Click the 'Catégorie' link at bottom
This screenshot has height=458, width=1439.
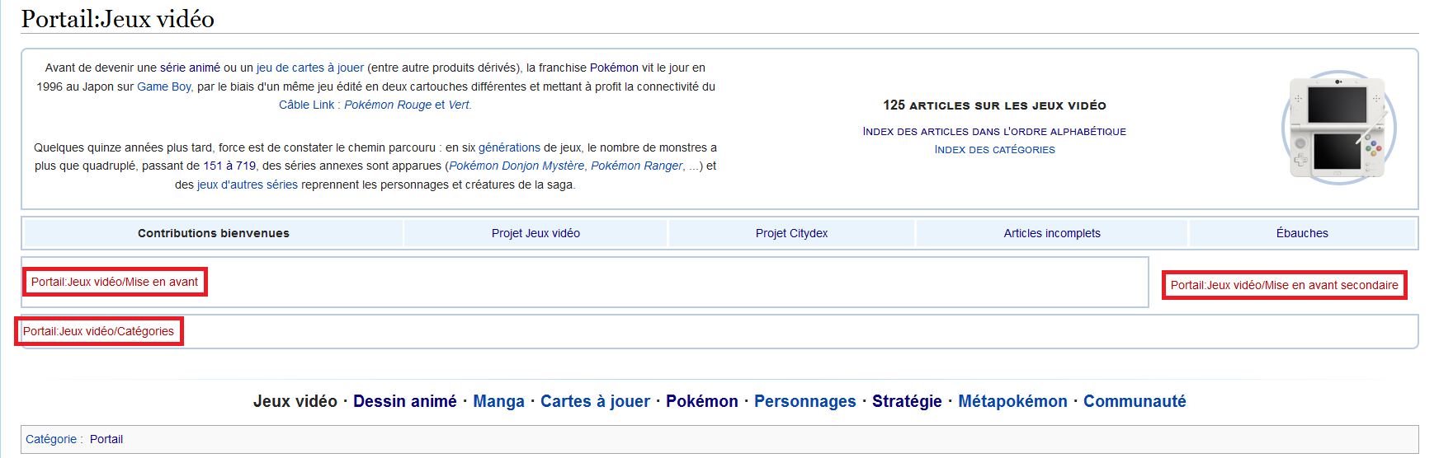click(51, 439)
